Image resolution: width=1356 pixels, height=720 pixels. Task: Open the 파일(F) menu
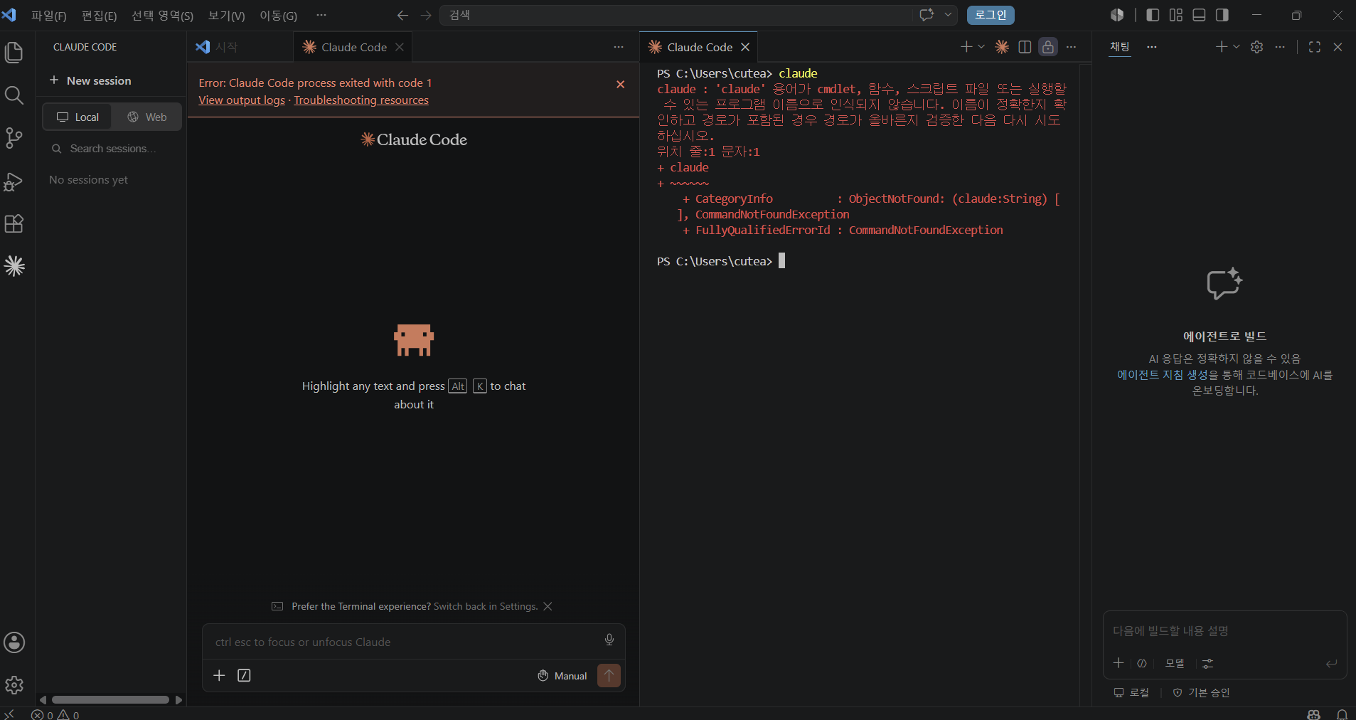(x=49, y=15)
